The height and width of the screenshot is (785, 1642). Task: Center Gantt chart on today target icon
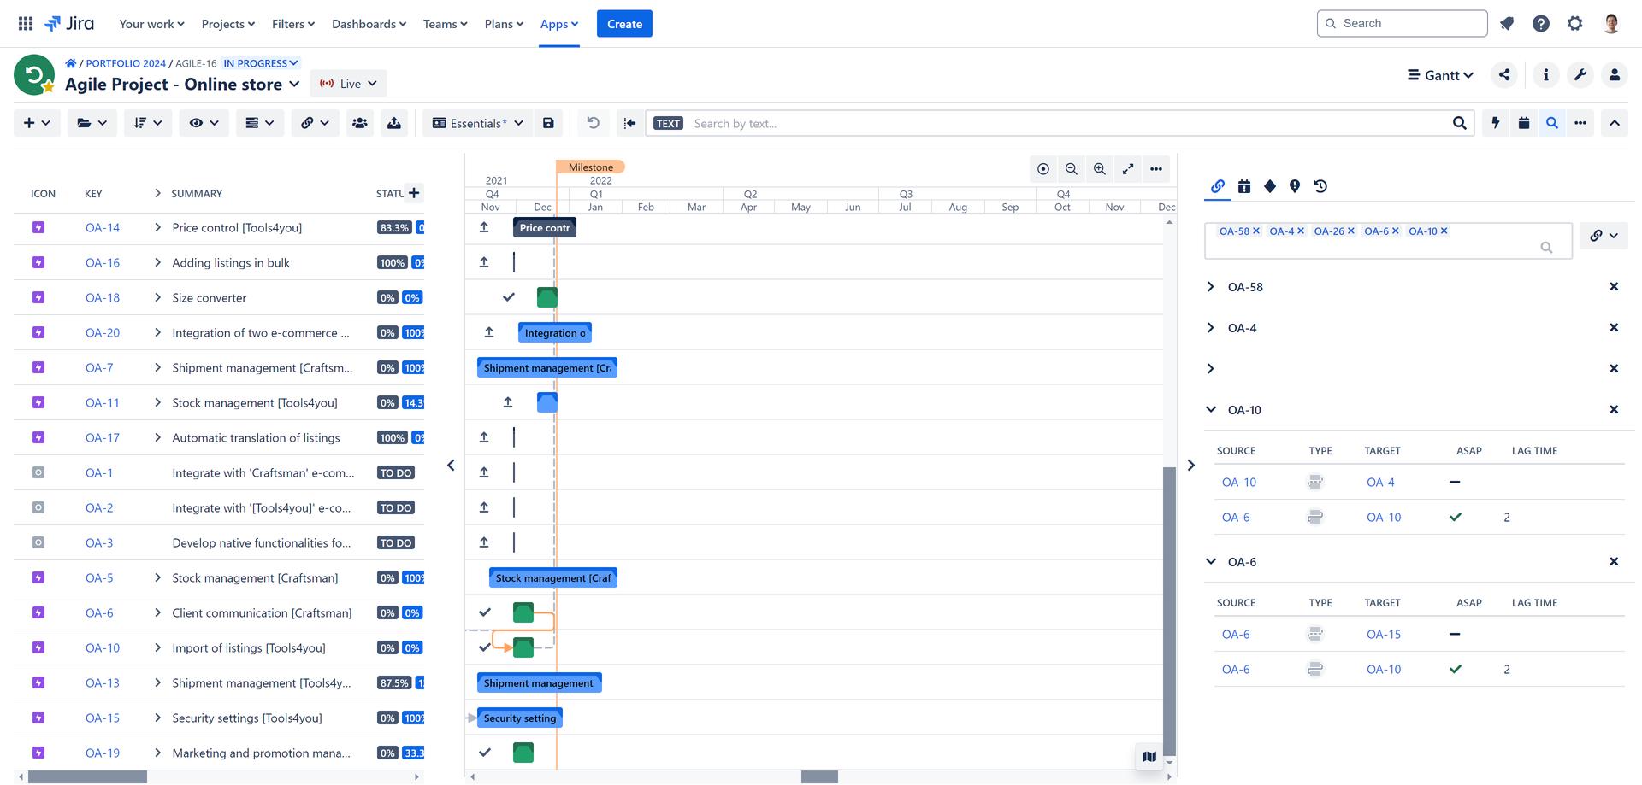pyautogui.click(x=1042, y=169)
